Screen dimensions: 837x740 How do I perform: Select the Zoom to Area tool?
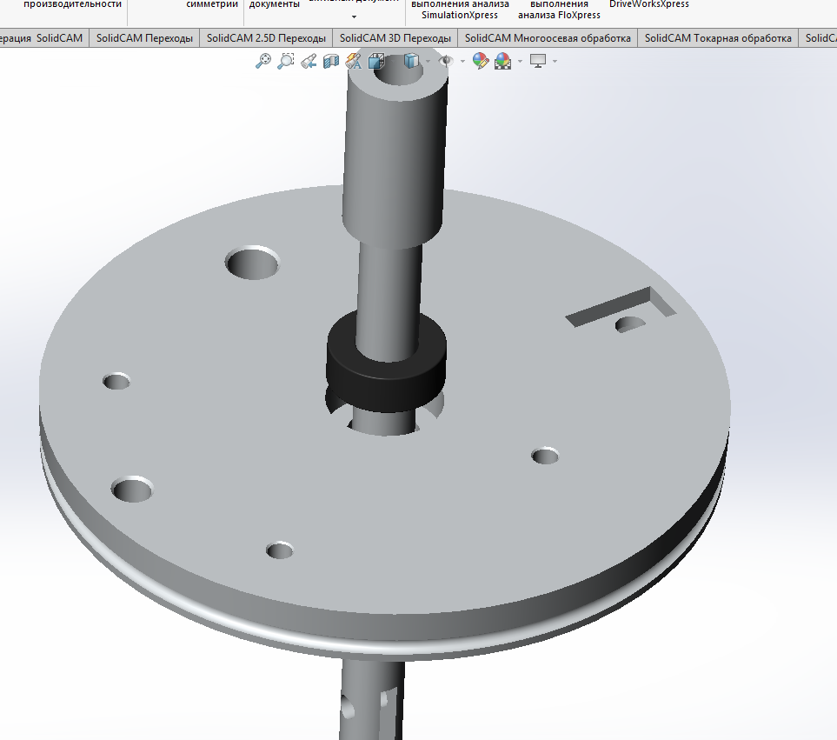[x=286, y=61]
